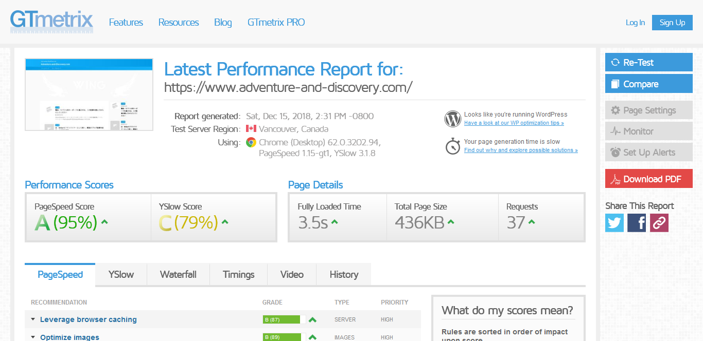Click the tested URL adventure-and-discovery.com
This screenshot has width=703, height=341.
pyautogui.click(x=288, y=87)
